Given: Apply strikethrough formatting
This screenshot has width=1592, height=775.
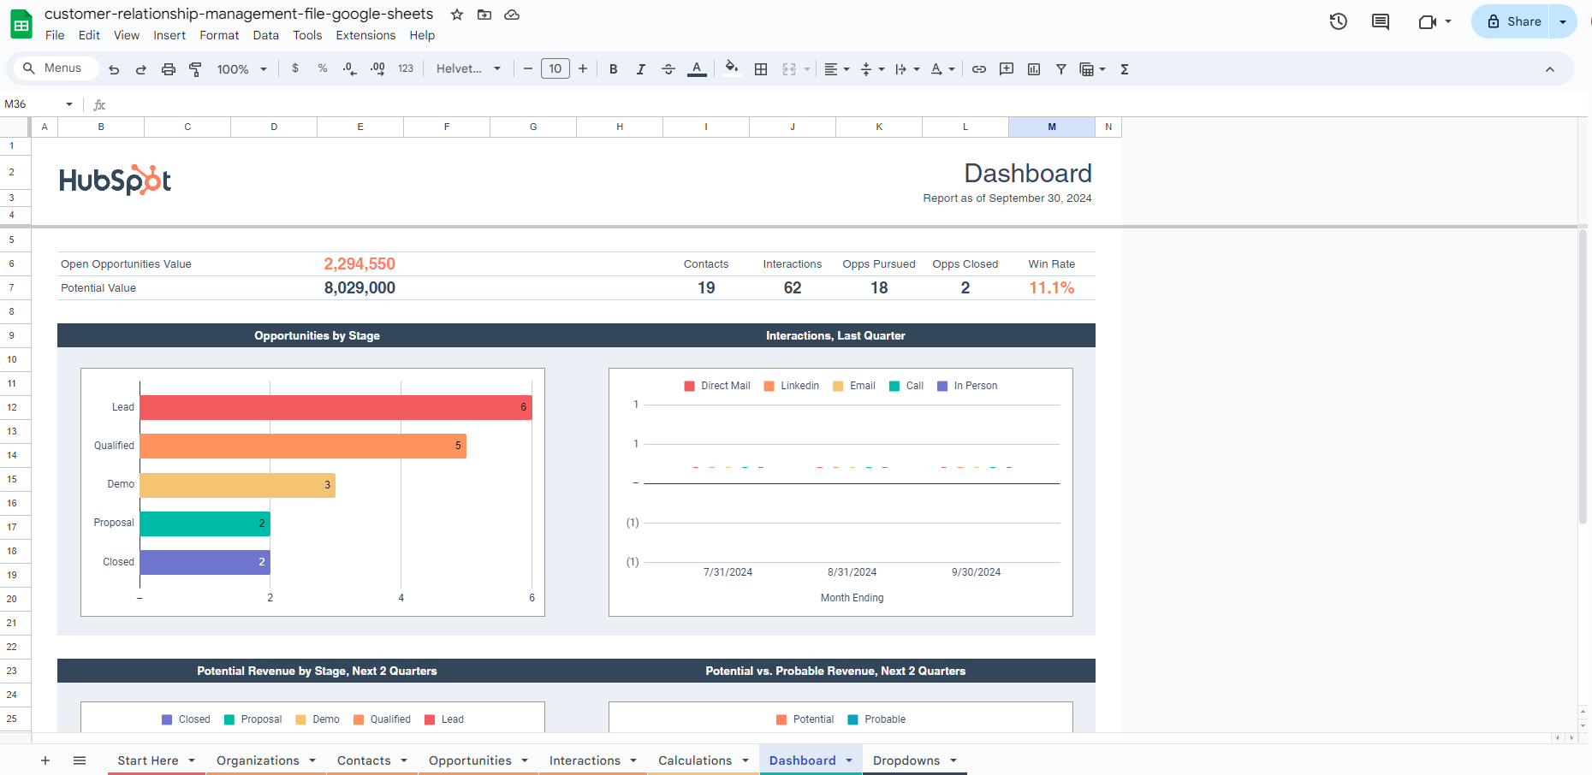Looking at the screenshot, I should (x=668, y=68).
